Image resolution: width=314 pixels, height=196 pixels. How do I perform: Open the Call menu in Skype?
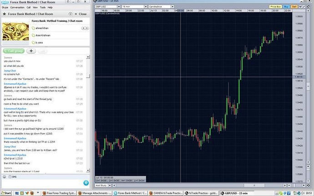(x=28, y=7)
